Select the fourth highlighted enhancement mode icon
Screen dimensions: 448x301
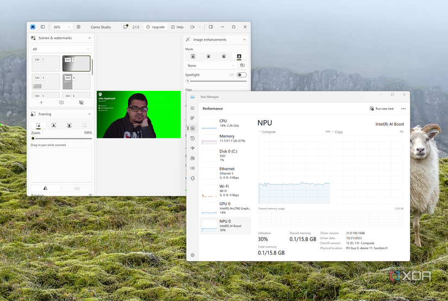[239, 57]
